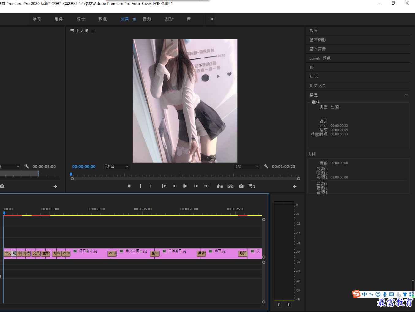Open Sogou emoji smiley icon
Image resolution: width=415 pixels, height=312 pixels.
(378, 294)
